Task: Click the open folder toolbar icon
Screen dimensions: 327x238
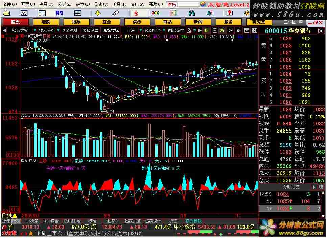Action: [6, 13]
